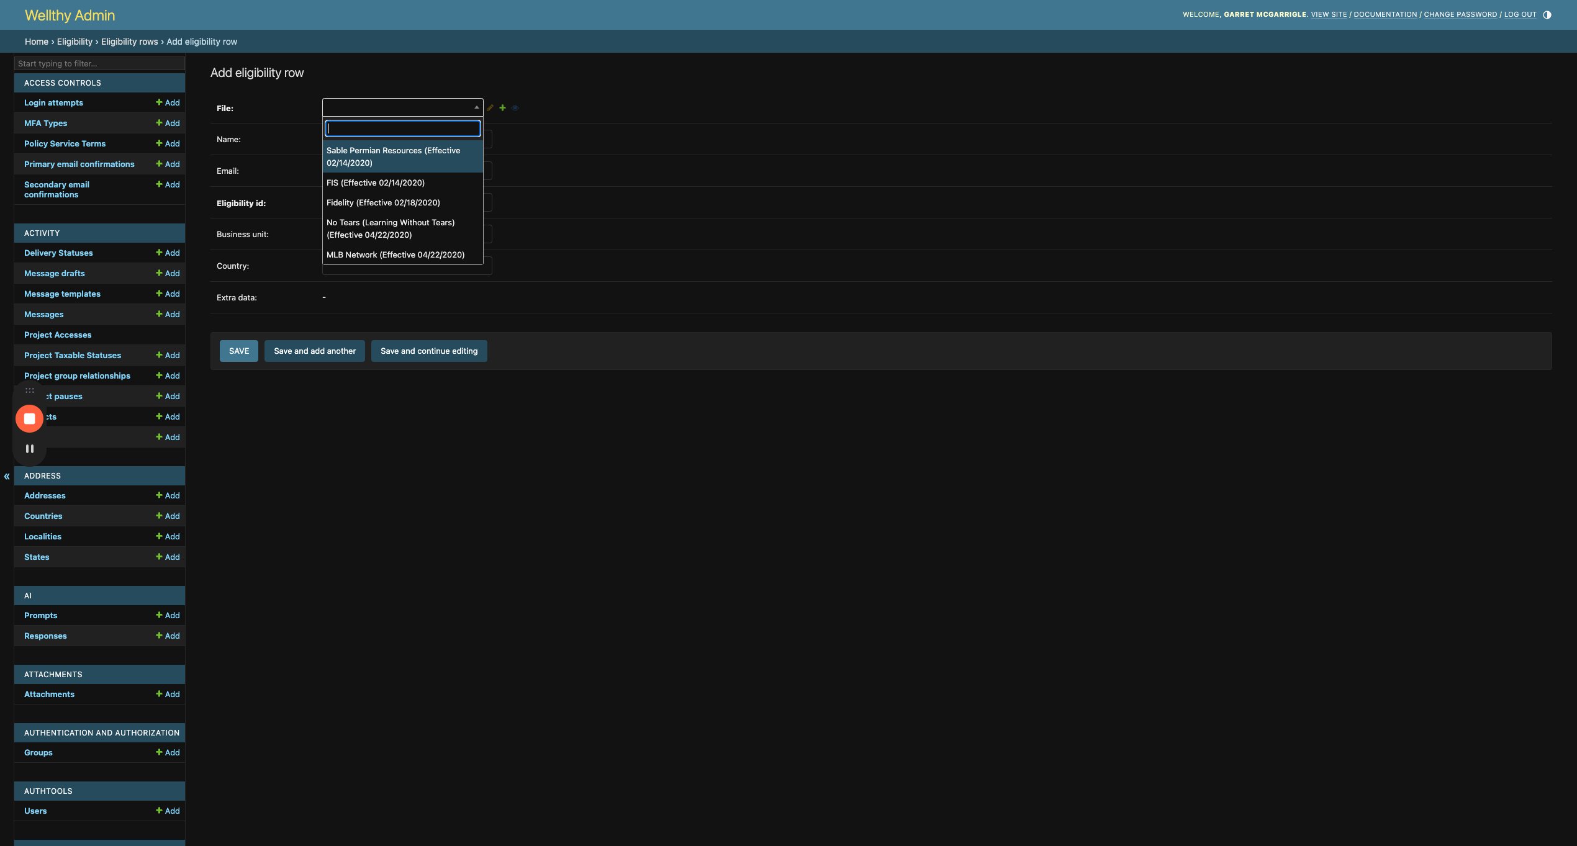Screen dimensions: 1577x846
Task: Open MFA Types in sidebar
Action: click(45, 123)
